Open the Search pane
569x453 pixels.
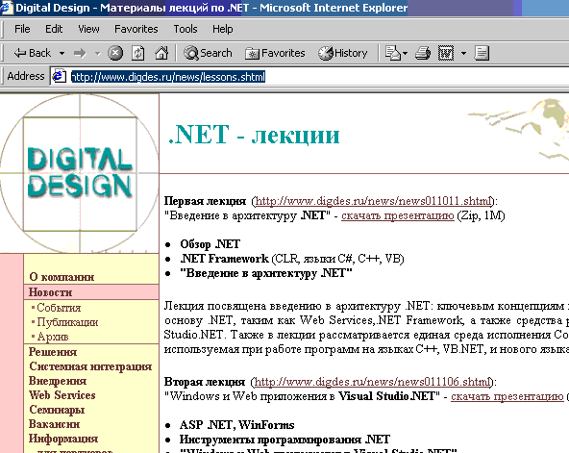click(208, 53)
